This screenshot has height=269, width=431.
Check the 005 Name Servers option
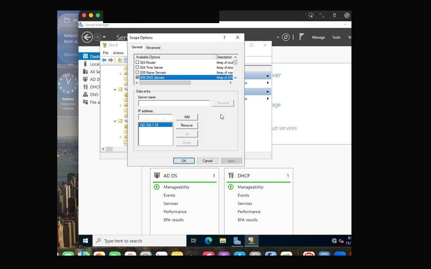click(137, 72)
